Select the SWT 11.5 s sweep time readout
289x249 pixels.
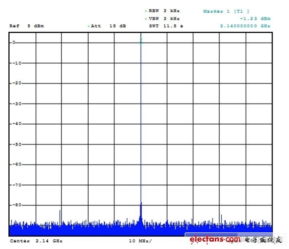(166, 26)
